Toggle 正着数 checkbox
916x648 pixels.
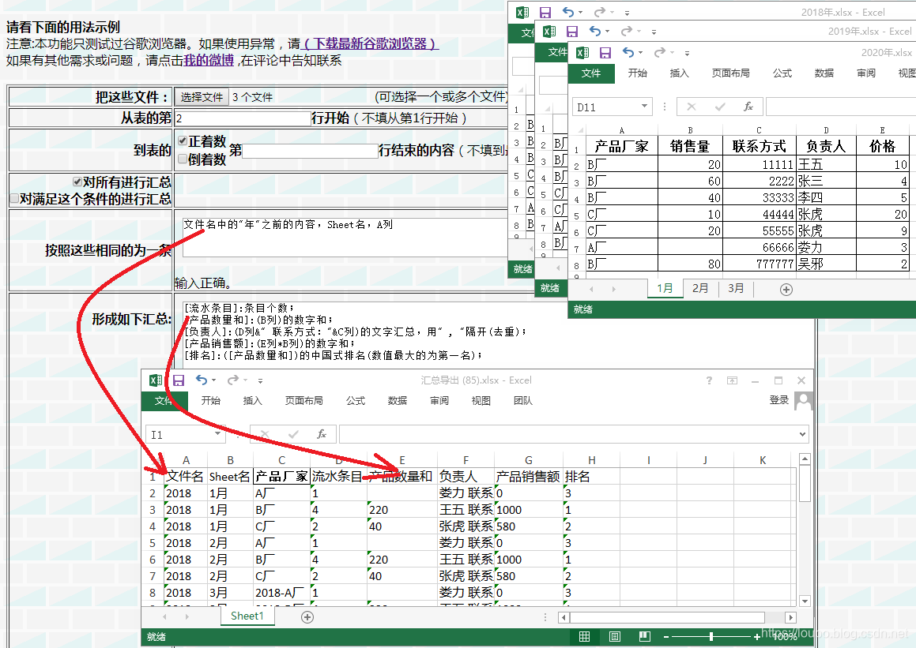click(x=183, y=140)
